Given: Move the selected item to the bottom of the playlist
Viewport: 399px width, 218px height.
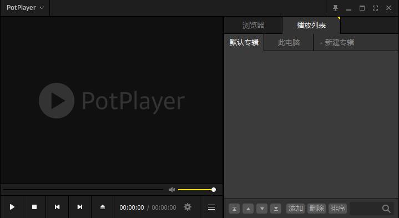Looking at the screenshot, I should pyautogui.click(x=276, y=209).
